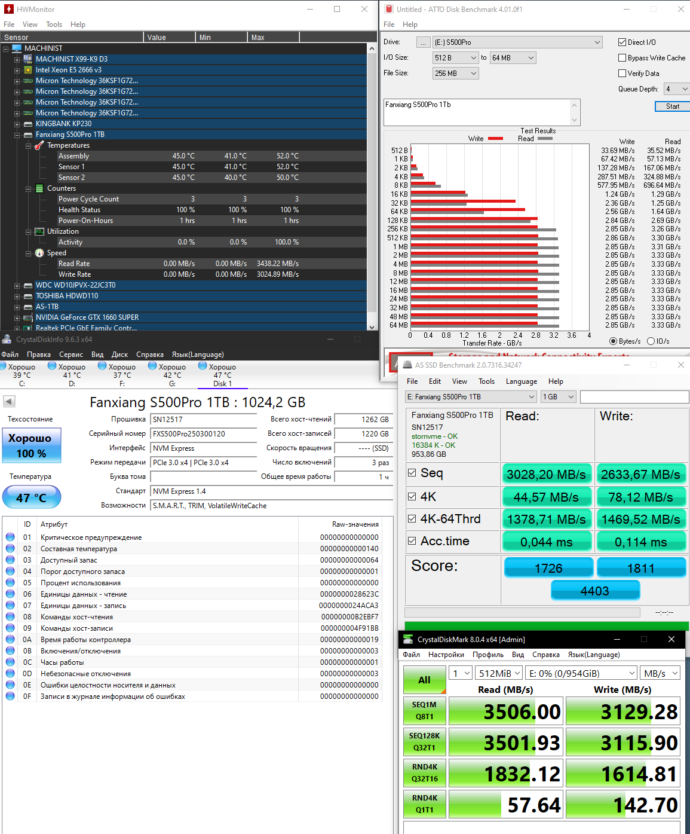Collapse the Fanxiang S500Pro 1TB tree node

pyautogui.click(x=17, y=135)
